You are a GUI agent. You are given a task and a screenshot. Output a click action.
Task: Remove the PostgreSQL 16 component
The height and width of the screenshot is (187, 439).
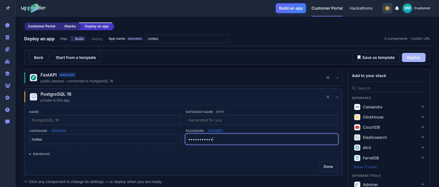(328, 97)
